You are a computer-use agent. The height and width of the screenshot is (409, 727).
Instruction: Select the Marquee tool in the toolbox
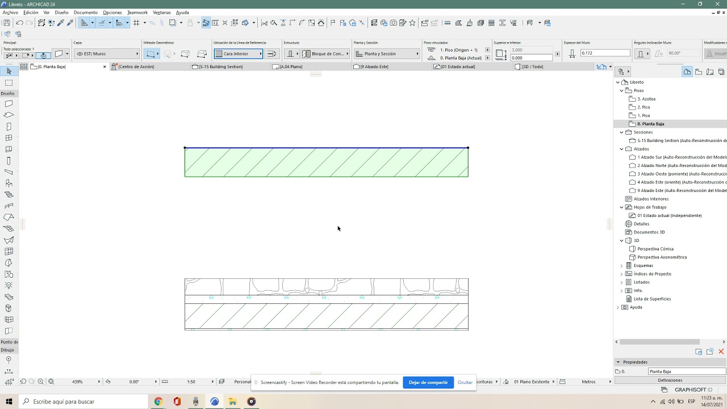click(9, 83)
